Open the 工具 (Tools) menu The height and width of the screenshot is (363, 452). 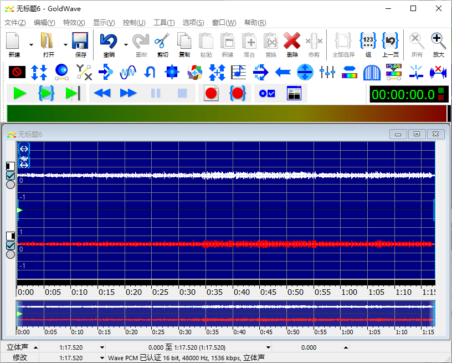click(163, 23)
